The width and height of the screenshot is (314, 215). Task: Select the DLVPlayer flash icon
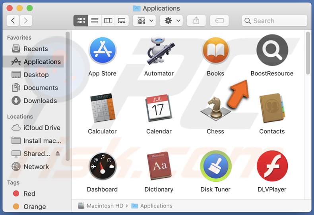click(272, 166)
